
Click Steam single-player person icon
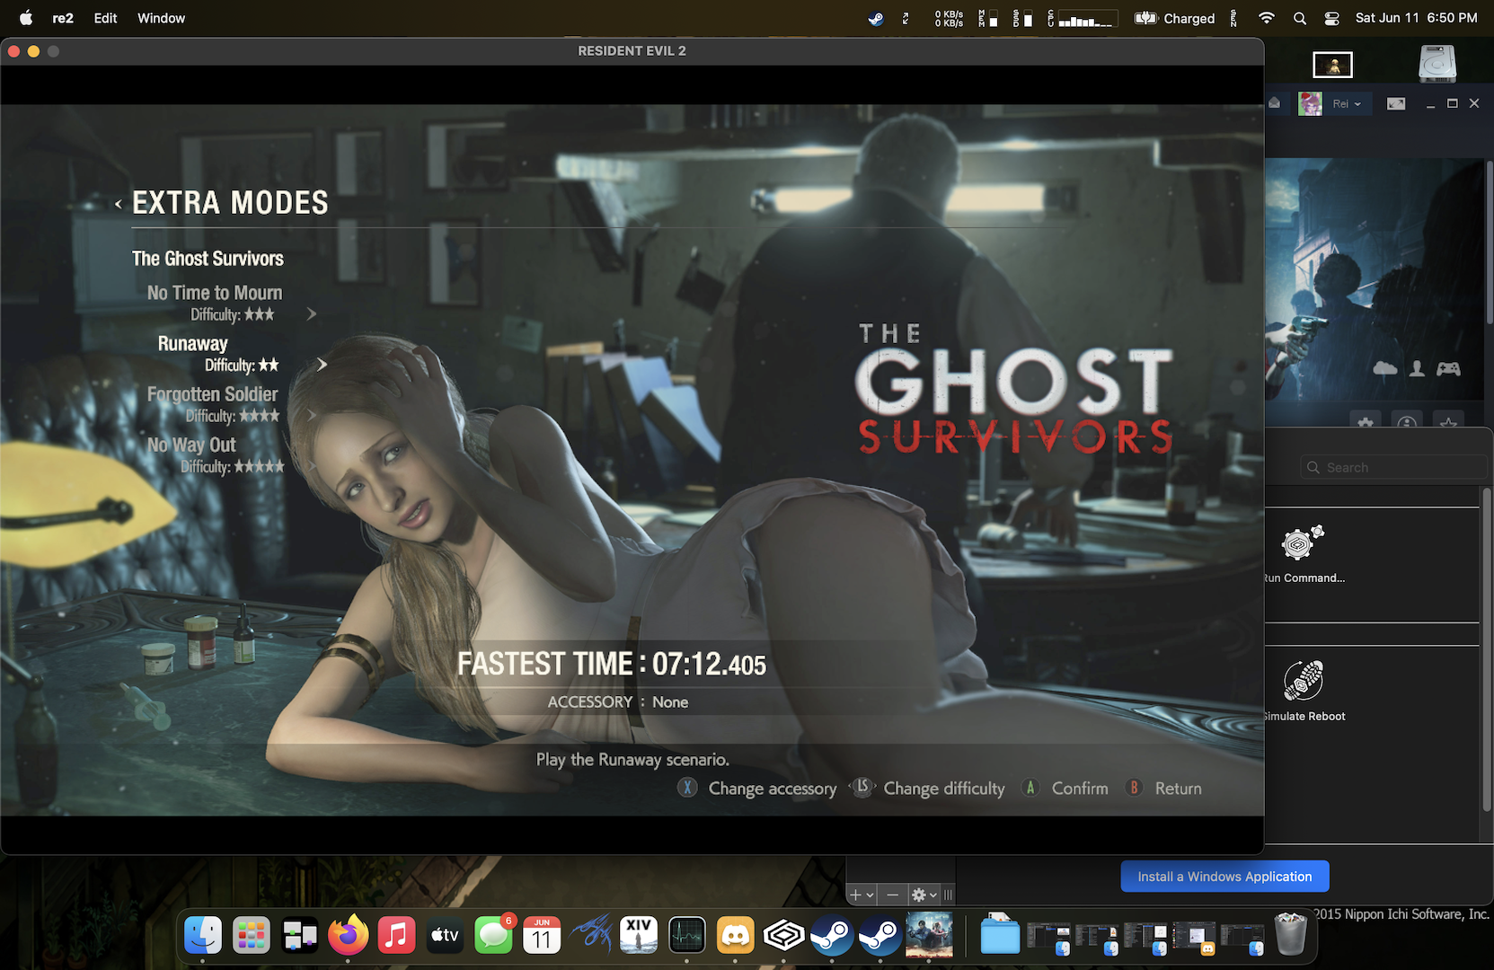(x=1418, y=368)
